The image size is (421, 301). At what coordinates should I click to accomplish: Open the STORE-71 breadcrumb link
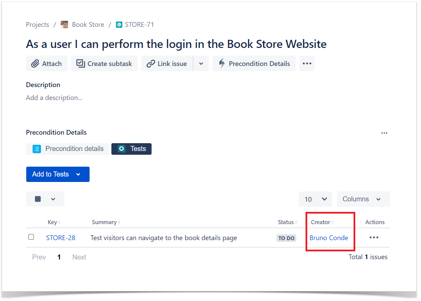pos(139,24)
